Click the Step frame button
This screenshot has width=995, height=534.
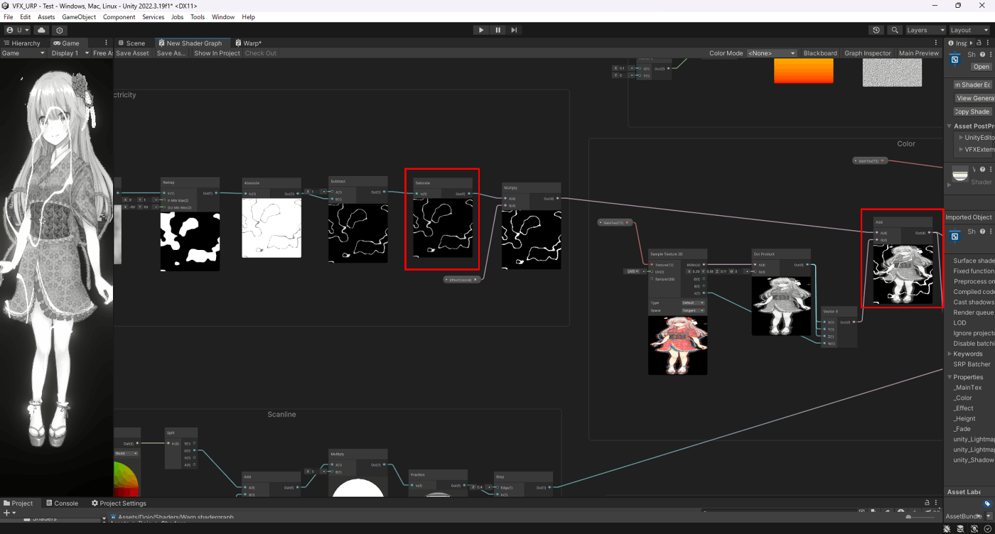tap(514, 30)
